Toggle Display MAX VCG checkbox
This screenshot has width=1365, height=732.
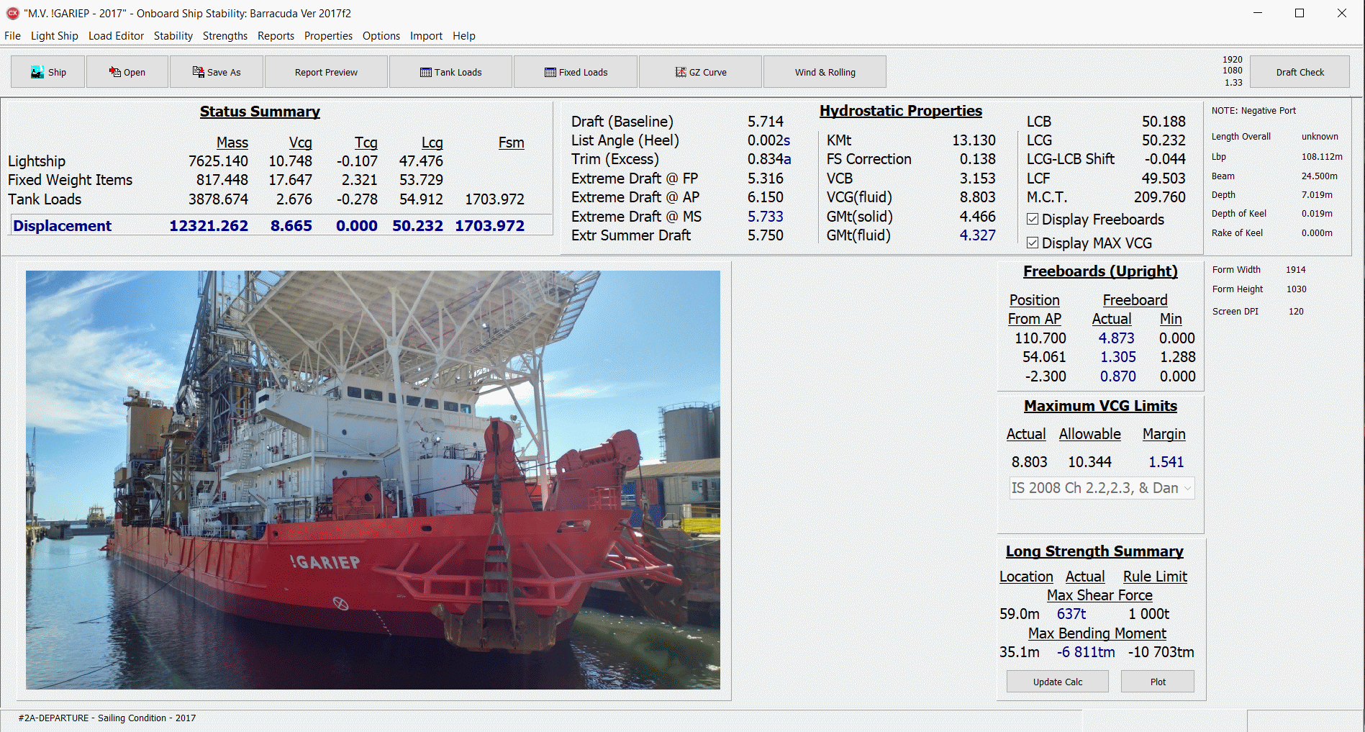tap(1033, 243)
